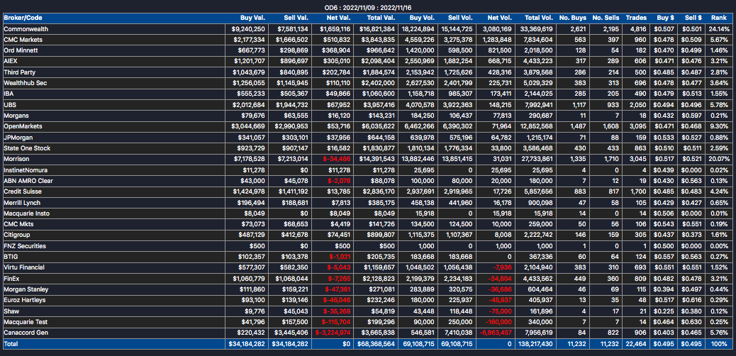Select Shaw net volume -75,000

click(x=501, y=311)
